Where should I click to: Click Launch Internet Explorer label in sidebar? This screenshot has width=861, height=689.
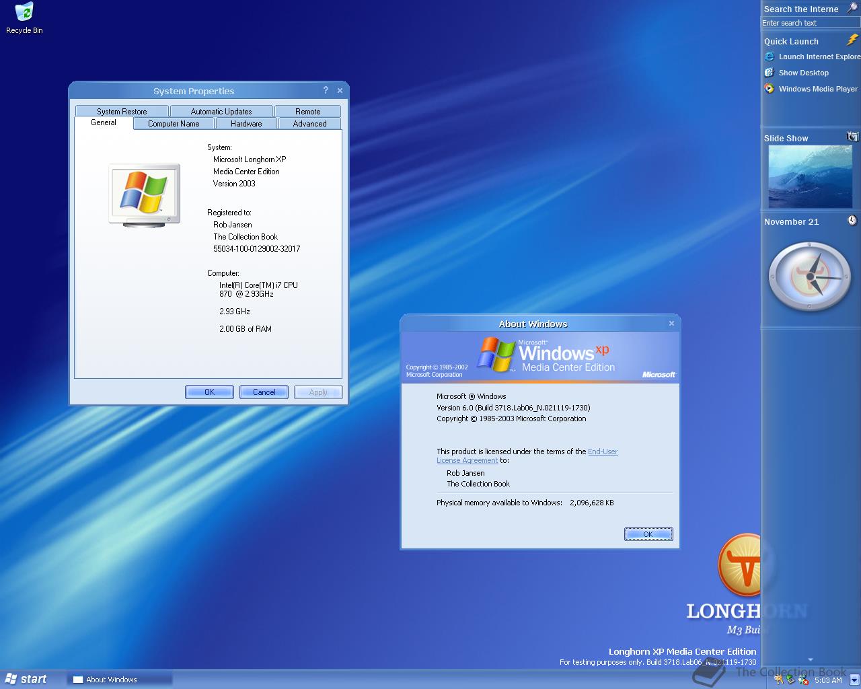pos(819,57)
